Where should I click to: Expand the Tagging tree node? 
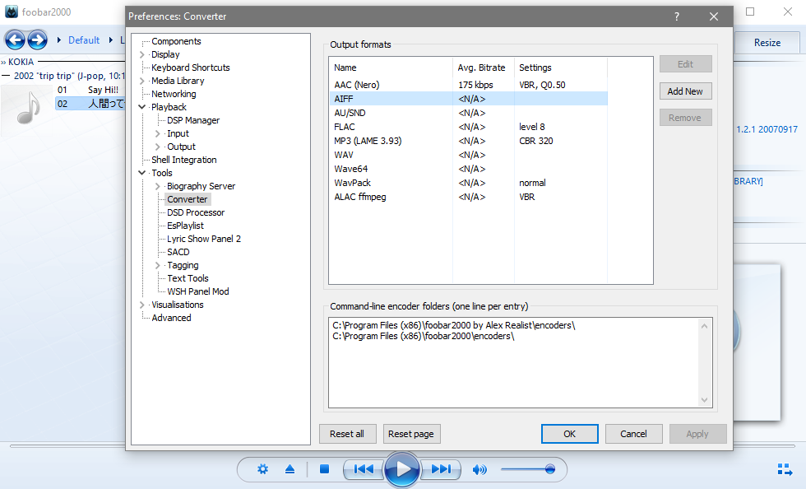pos(158,265)
